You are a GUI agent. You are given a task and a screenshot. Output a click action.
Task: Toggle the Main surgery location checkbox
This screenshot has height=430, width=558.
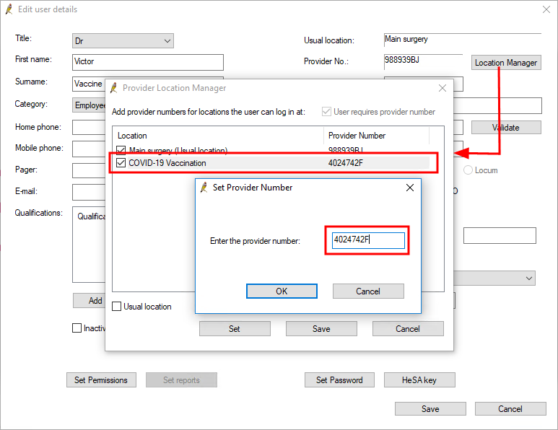tap(121, 150)
